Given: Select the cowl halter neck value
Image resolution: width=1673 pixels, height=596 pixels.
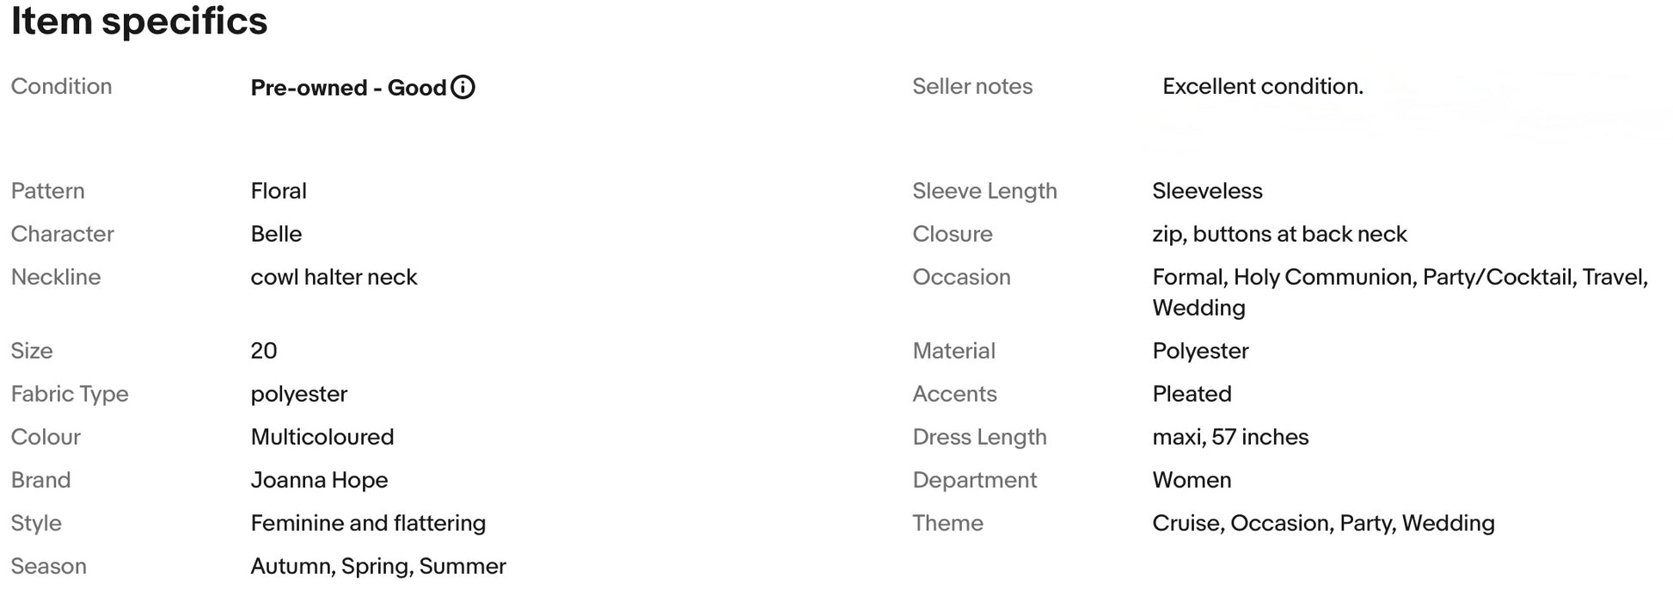Looking at the screenshot, I should coord(334,277).
